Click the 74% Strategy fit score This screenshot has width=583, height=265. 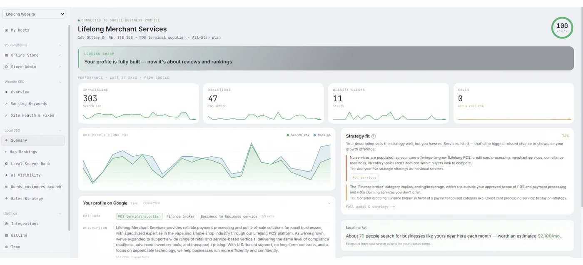point(565,136)
